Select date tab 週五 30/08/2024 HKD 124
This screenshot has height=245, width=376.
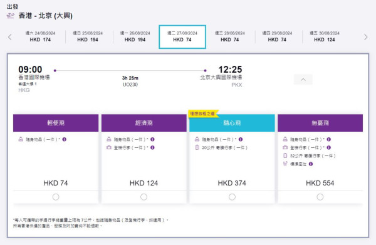[x=325, y=36]
